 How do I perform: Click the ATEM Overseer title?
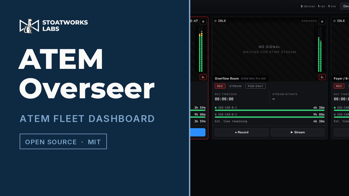click(x=87, y=74)
